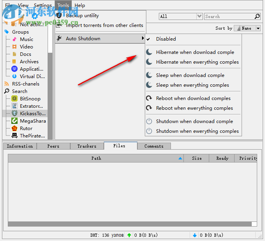Click the Extratorrent search engine icon
The width and height of the screenshot is (265, 241).
point(14,106)
